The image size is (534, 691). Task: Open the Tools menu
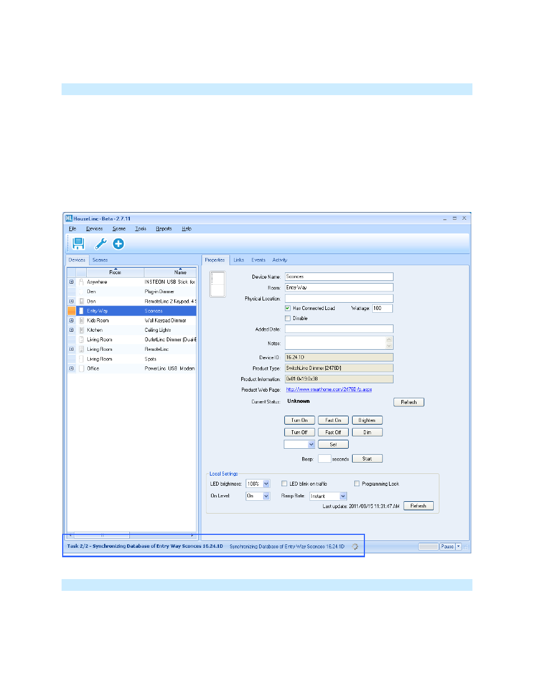point(140,228)
